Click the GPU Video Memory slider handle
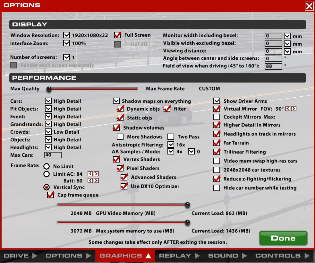The width and height of the screenshot is (315, 263). tap(188, 205)
